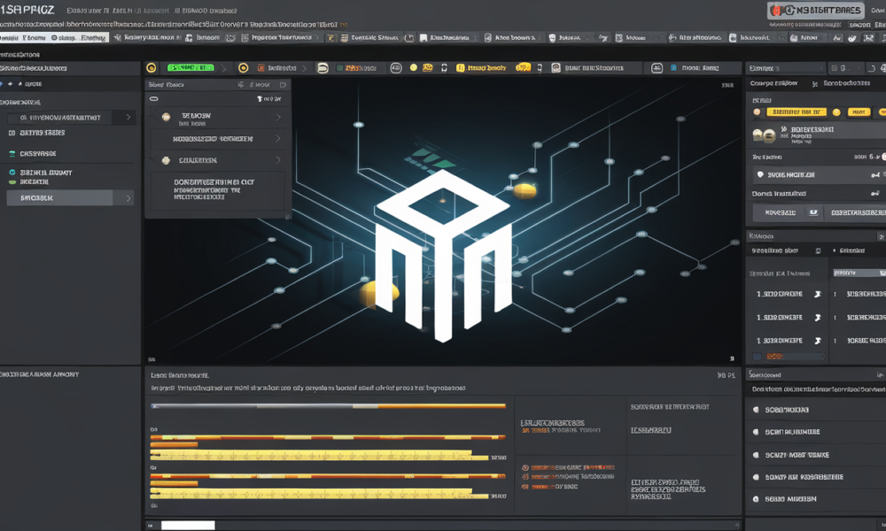Viewport: 886px width, 531px height.
Task: Click the yellow camera icon in viewport toolbar
Action: pos(428,68)
